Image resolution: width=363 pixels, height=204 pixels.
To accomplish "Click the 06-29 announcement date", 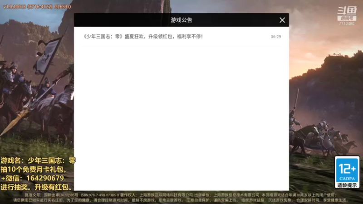I will click(x=276, y=37).
